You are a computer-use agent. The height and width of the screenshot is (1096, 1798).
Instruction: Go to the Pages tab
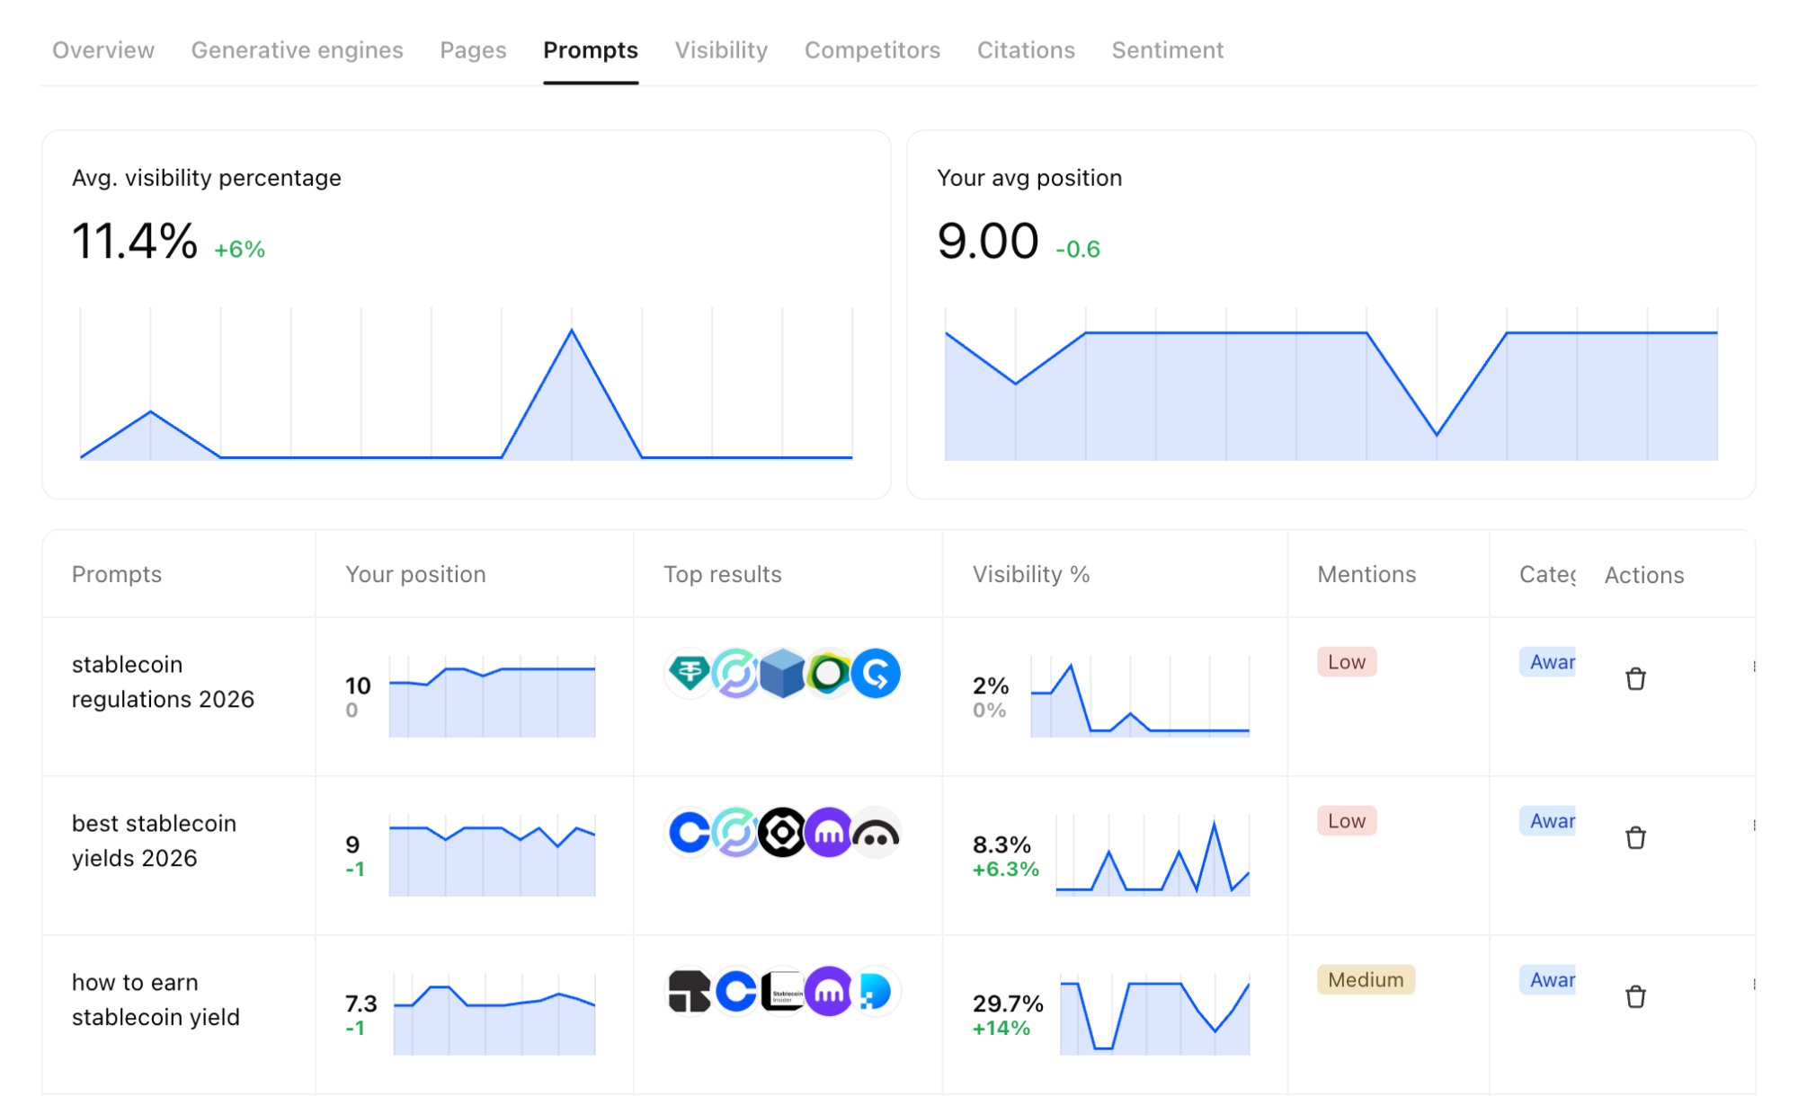[x=473, y=50]
